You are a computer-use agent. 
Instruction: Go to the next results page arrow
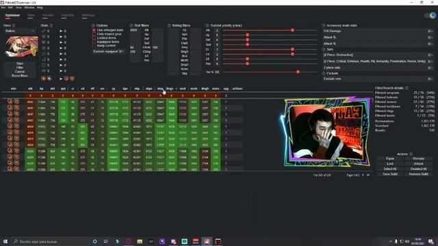tap(363, 175)
